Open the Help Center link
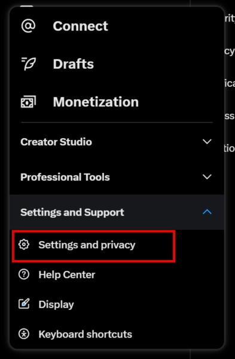 click(x=117, y=275)
